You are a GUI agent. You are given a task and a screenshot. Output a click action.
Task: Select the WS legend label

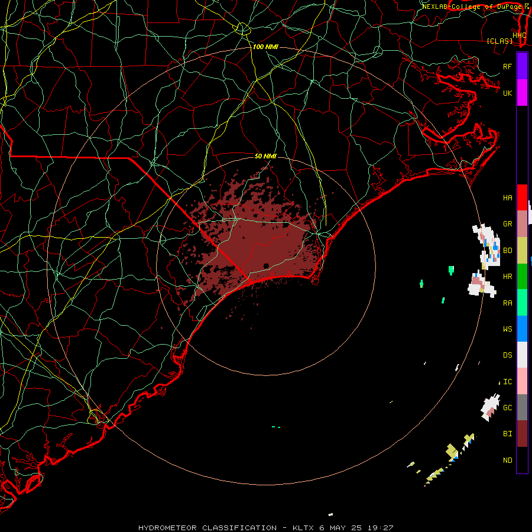coord(507,329)
